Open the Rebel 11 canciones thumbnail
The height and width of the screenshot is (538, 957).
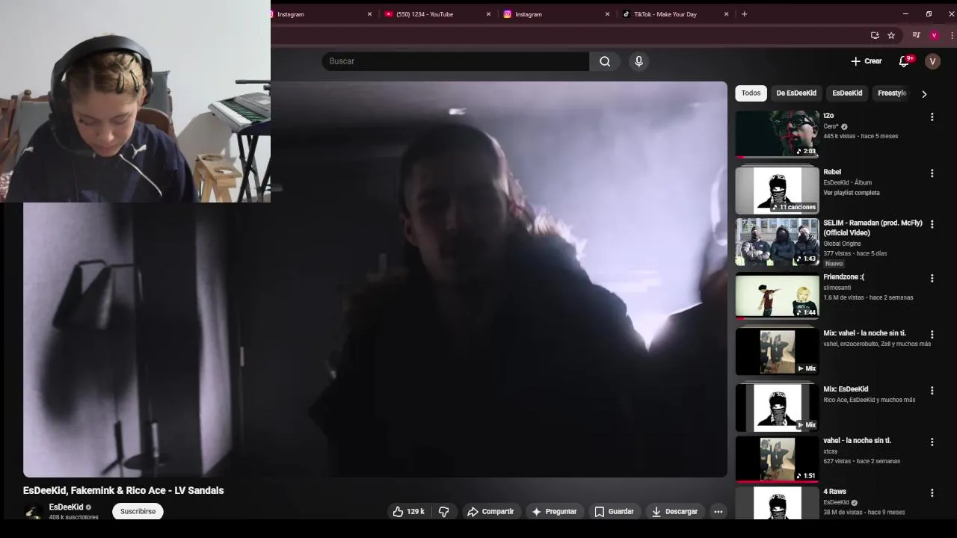point(777,190)
